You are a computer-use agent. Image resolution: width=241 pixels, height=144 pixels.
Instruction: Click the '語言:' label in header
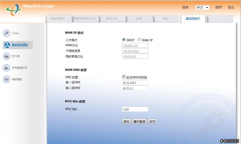(186, 8)
